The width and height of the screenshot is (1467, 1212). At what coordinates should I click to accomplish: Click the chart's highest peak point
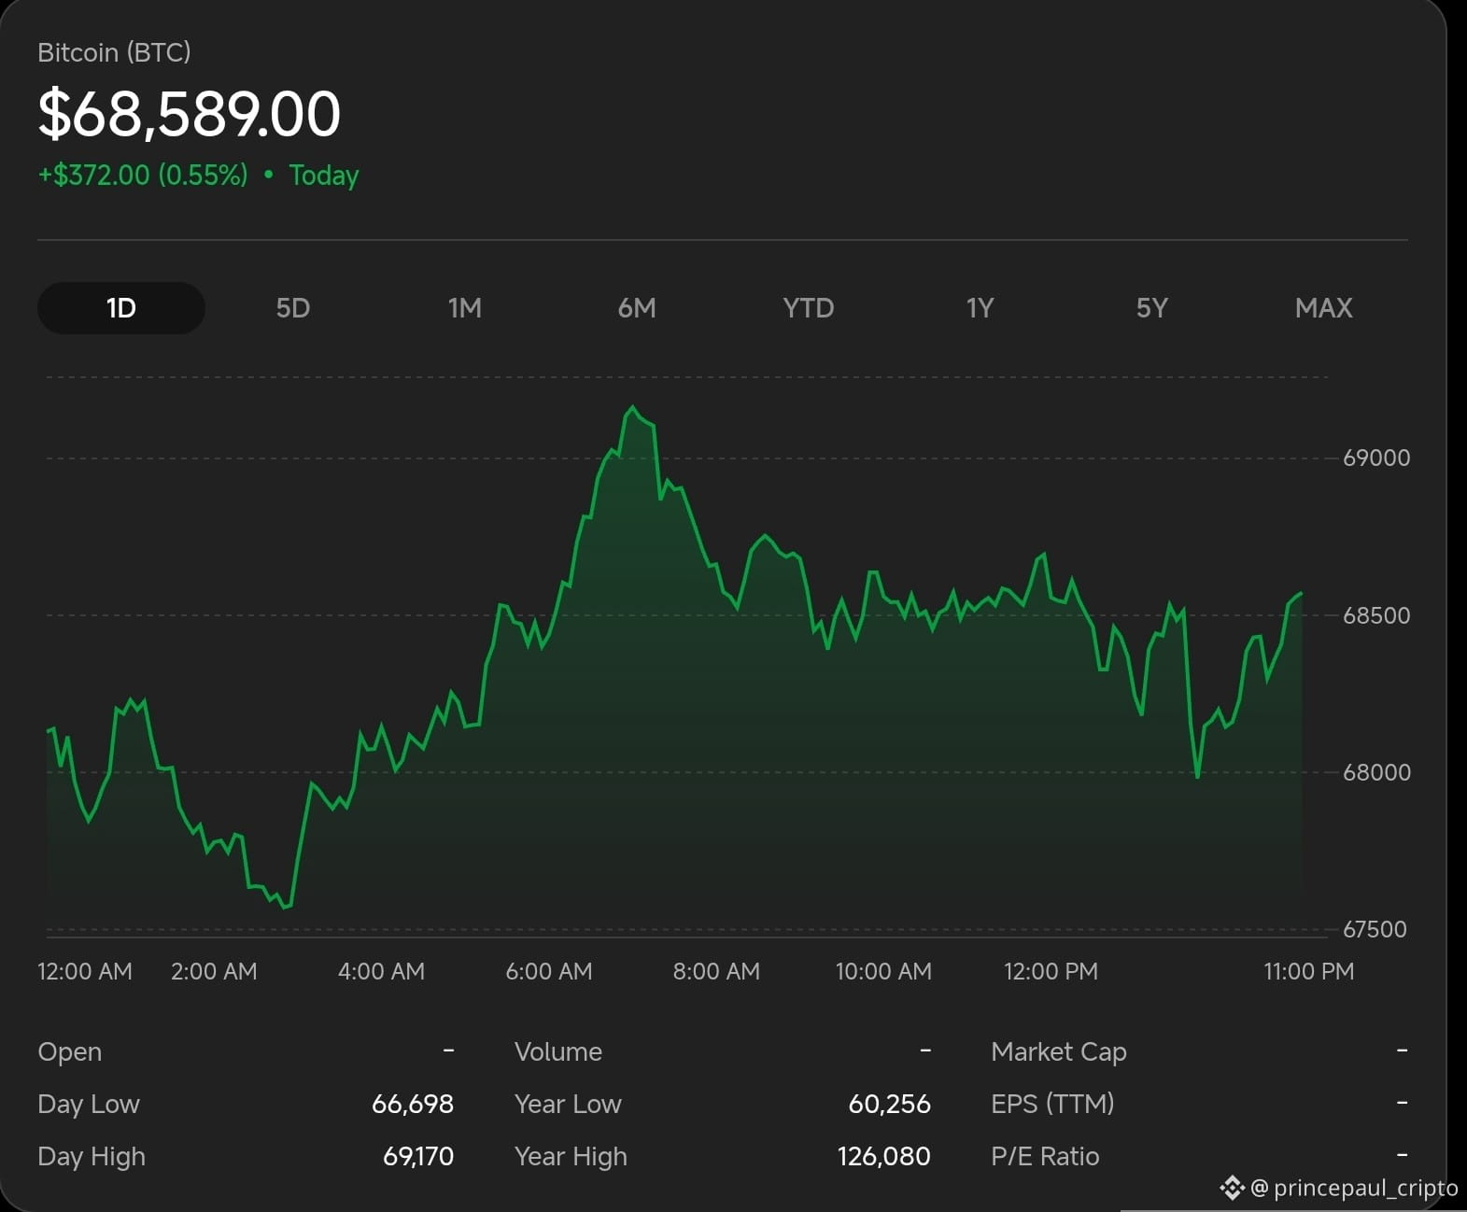pyautogui.click(x=633, y=407)
